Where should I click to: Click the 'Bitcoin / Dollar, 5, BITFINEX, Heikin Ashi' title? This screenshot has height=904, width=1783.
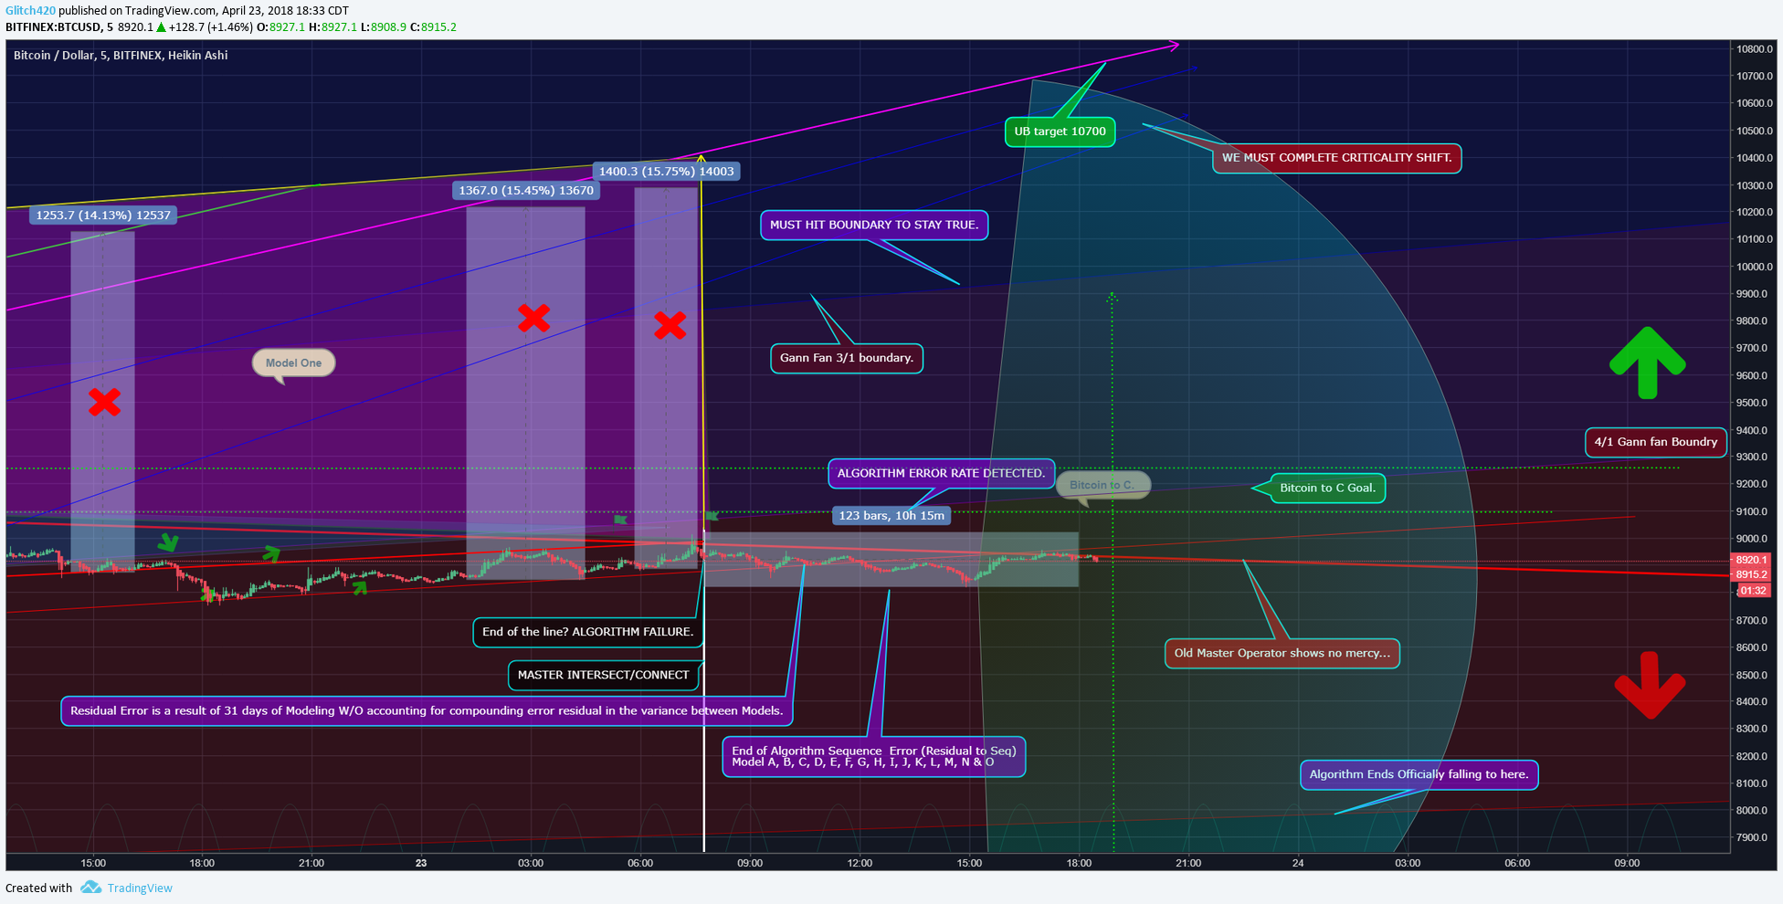pos(121,56)
